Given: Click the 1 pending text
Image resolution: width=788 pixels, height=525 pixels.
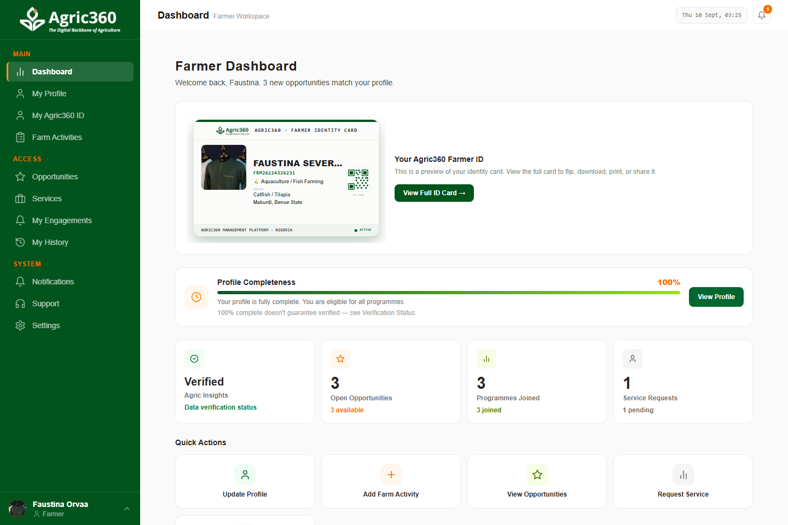Looking at the screenshot, I should click(638, 410).
